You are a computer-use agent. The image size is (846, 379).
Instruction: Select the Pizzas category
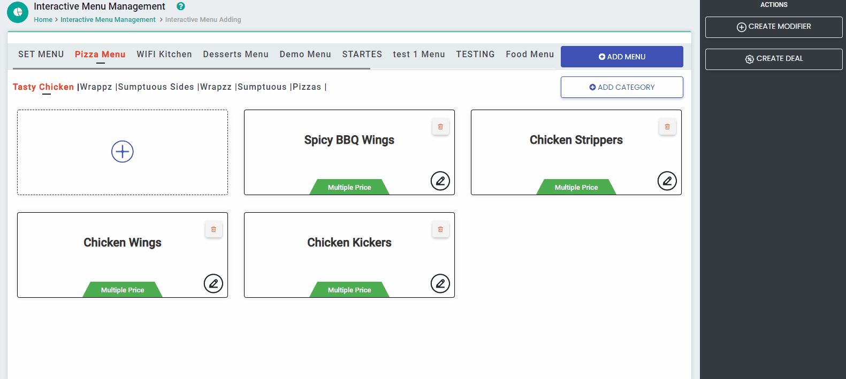307,87
